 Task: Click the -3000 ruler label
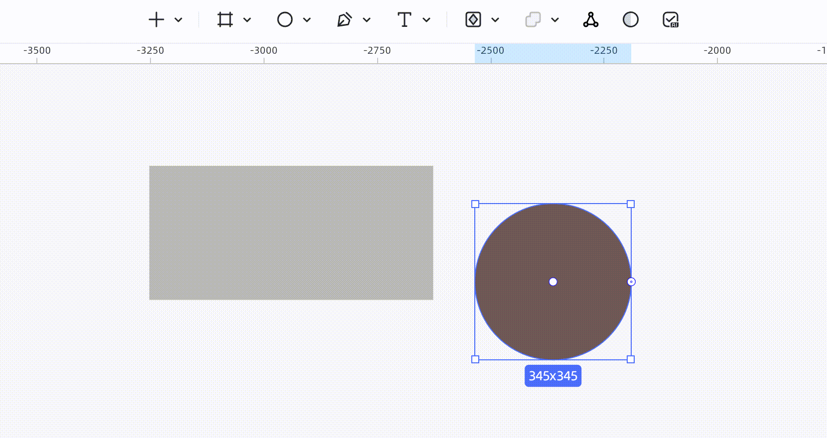click(264, 50)
